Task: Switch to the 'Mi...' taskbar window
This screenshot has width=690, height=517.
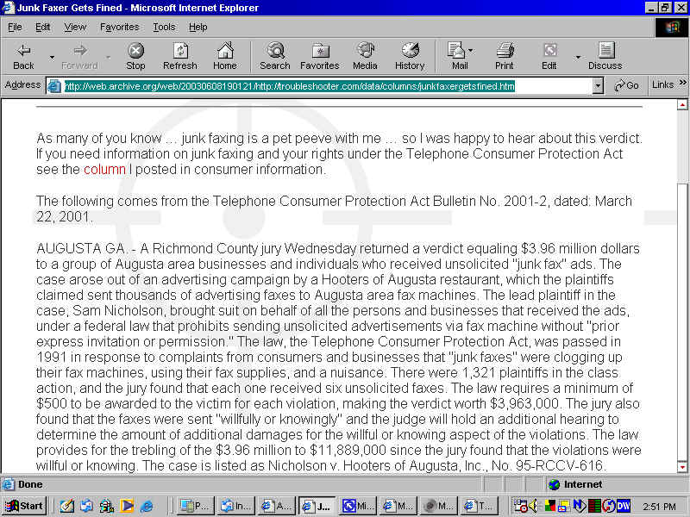Action: (357, 506)
